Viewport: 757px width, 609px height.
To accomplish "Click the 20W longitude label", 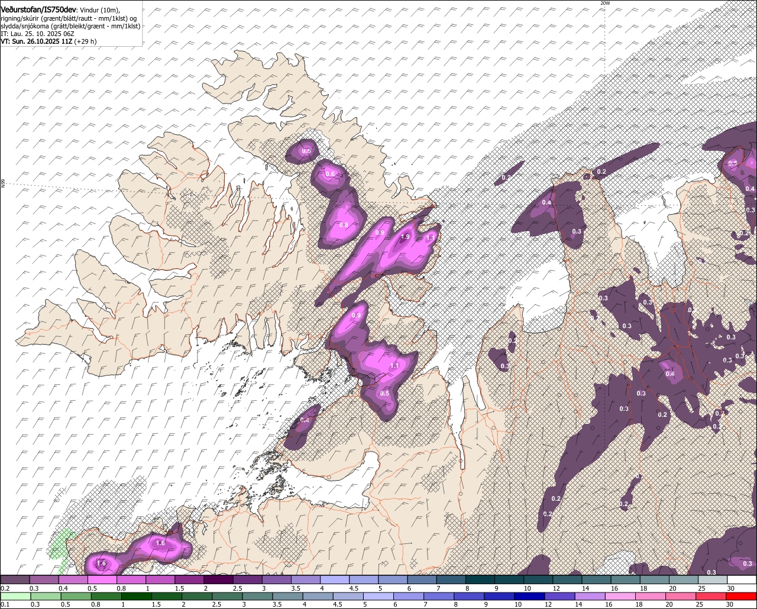I will click(604, 3).
